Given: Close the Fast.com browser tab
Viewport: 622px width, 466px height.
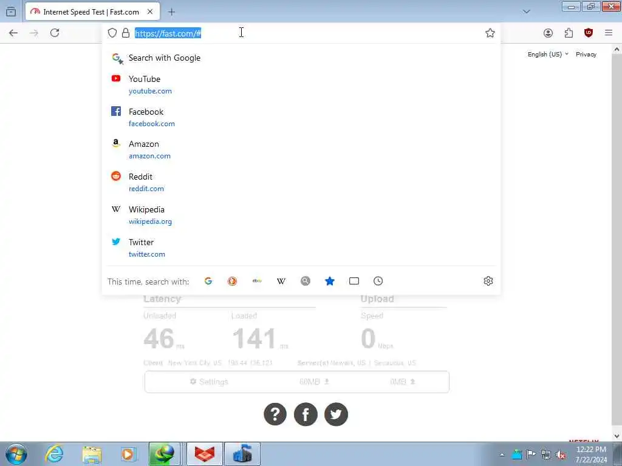Looking at the screenshot, I should (150, 12).
